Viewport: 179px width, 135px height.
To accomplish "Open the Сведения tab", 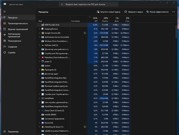I will pyautogui.click(x=19, y=47).
